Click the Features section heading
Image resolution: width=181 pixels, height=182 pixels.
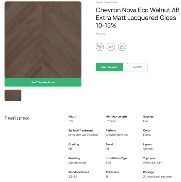pos(17,118)
